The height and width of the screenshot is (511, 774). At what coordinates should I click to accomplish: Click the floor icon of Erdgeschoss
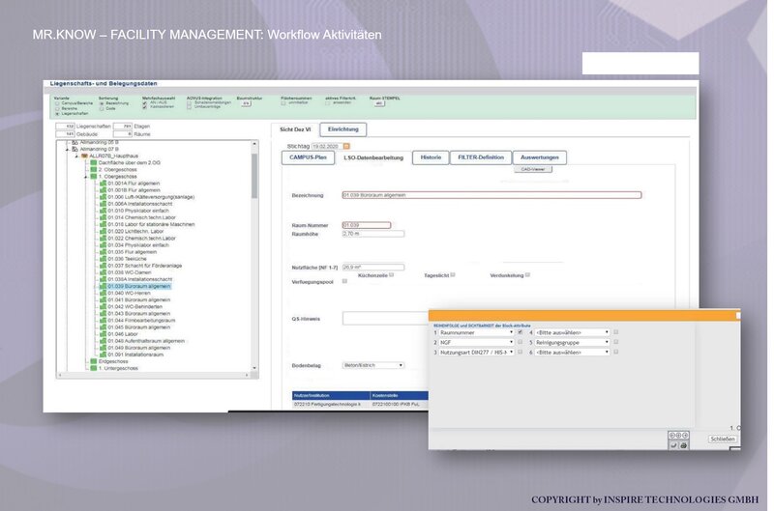click(93, 361)
